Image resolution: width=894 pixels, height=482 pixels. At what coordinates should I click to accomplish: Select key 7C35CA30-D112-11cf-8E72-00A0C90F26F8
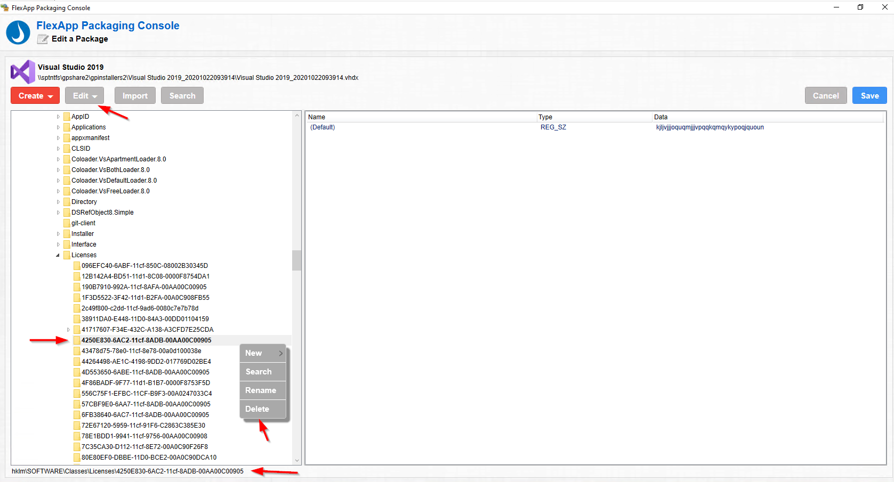click(x=144, y=447)
